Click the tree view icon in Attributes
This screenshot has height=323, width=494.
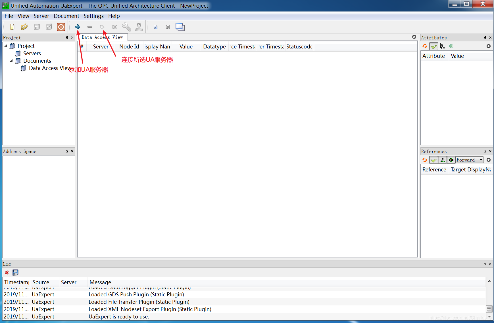tap(442, 46)
